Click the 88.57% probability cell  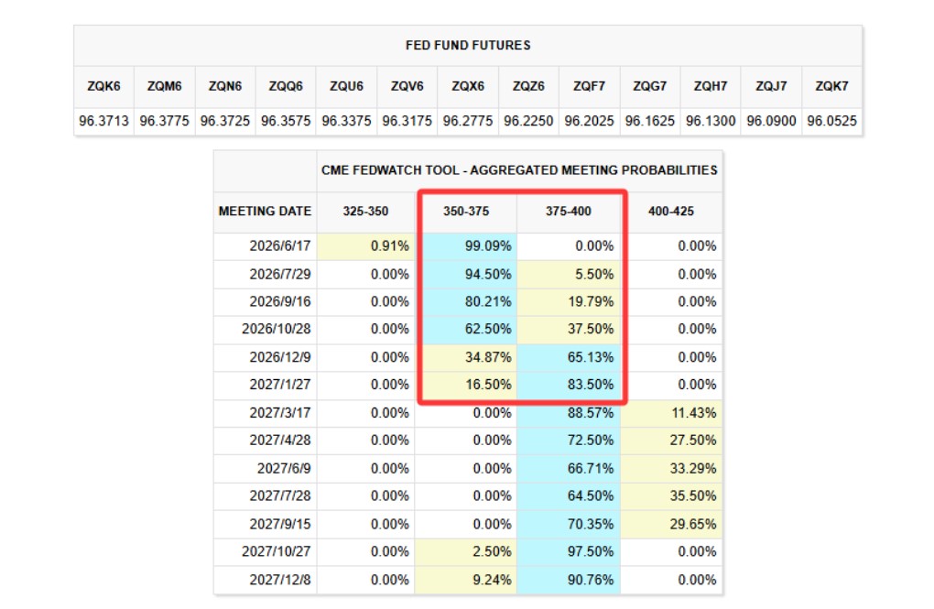tap(569, 413)
